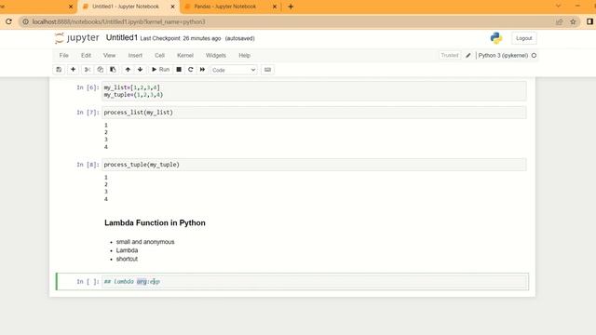Click the share page icon in address bar
The image size is (596, 335).
559,21
